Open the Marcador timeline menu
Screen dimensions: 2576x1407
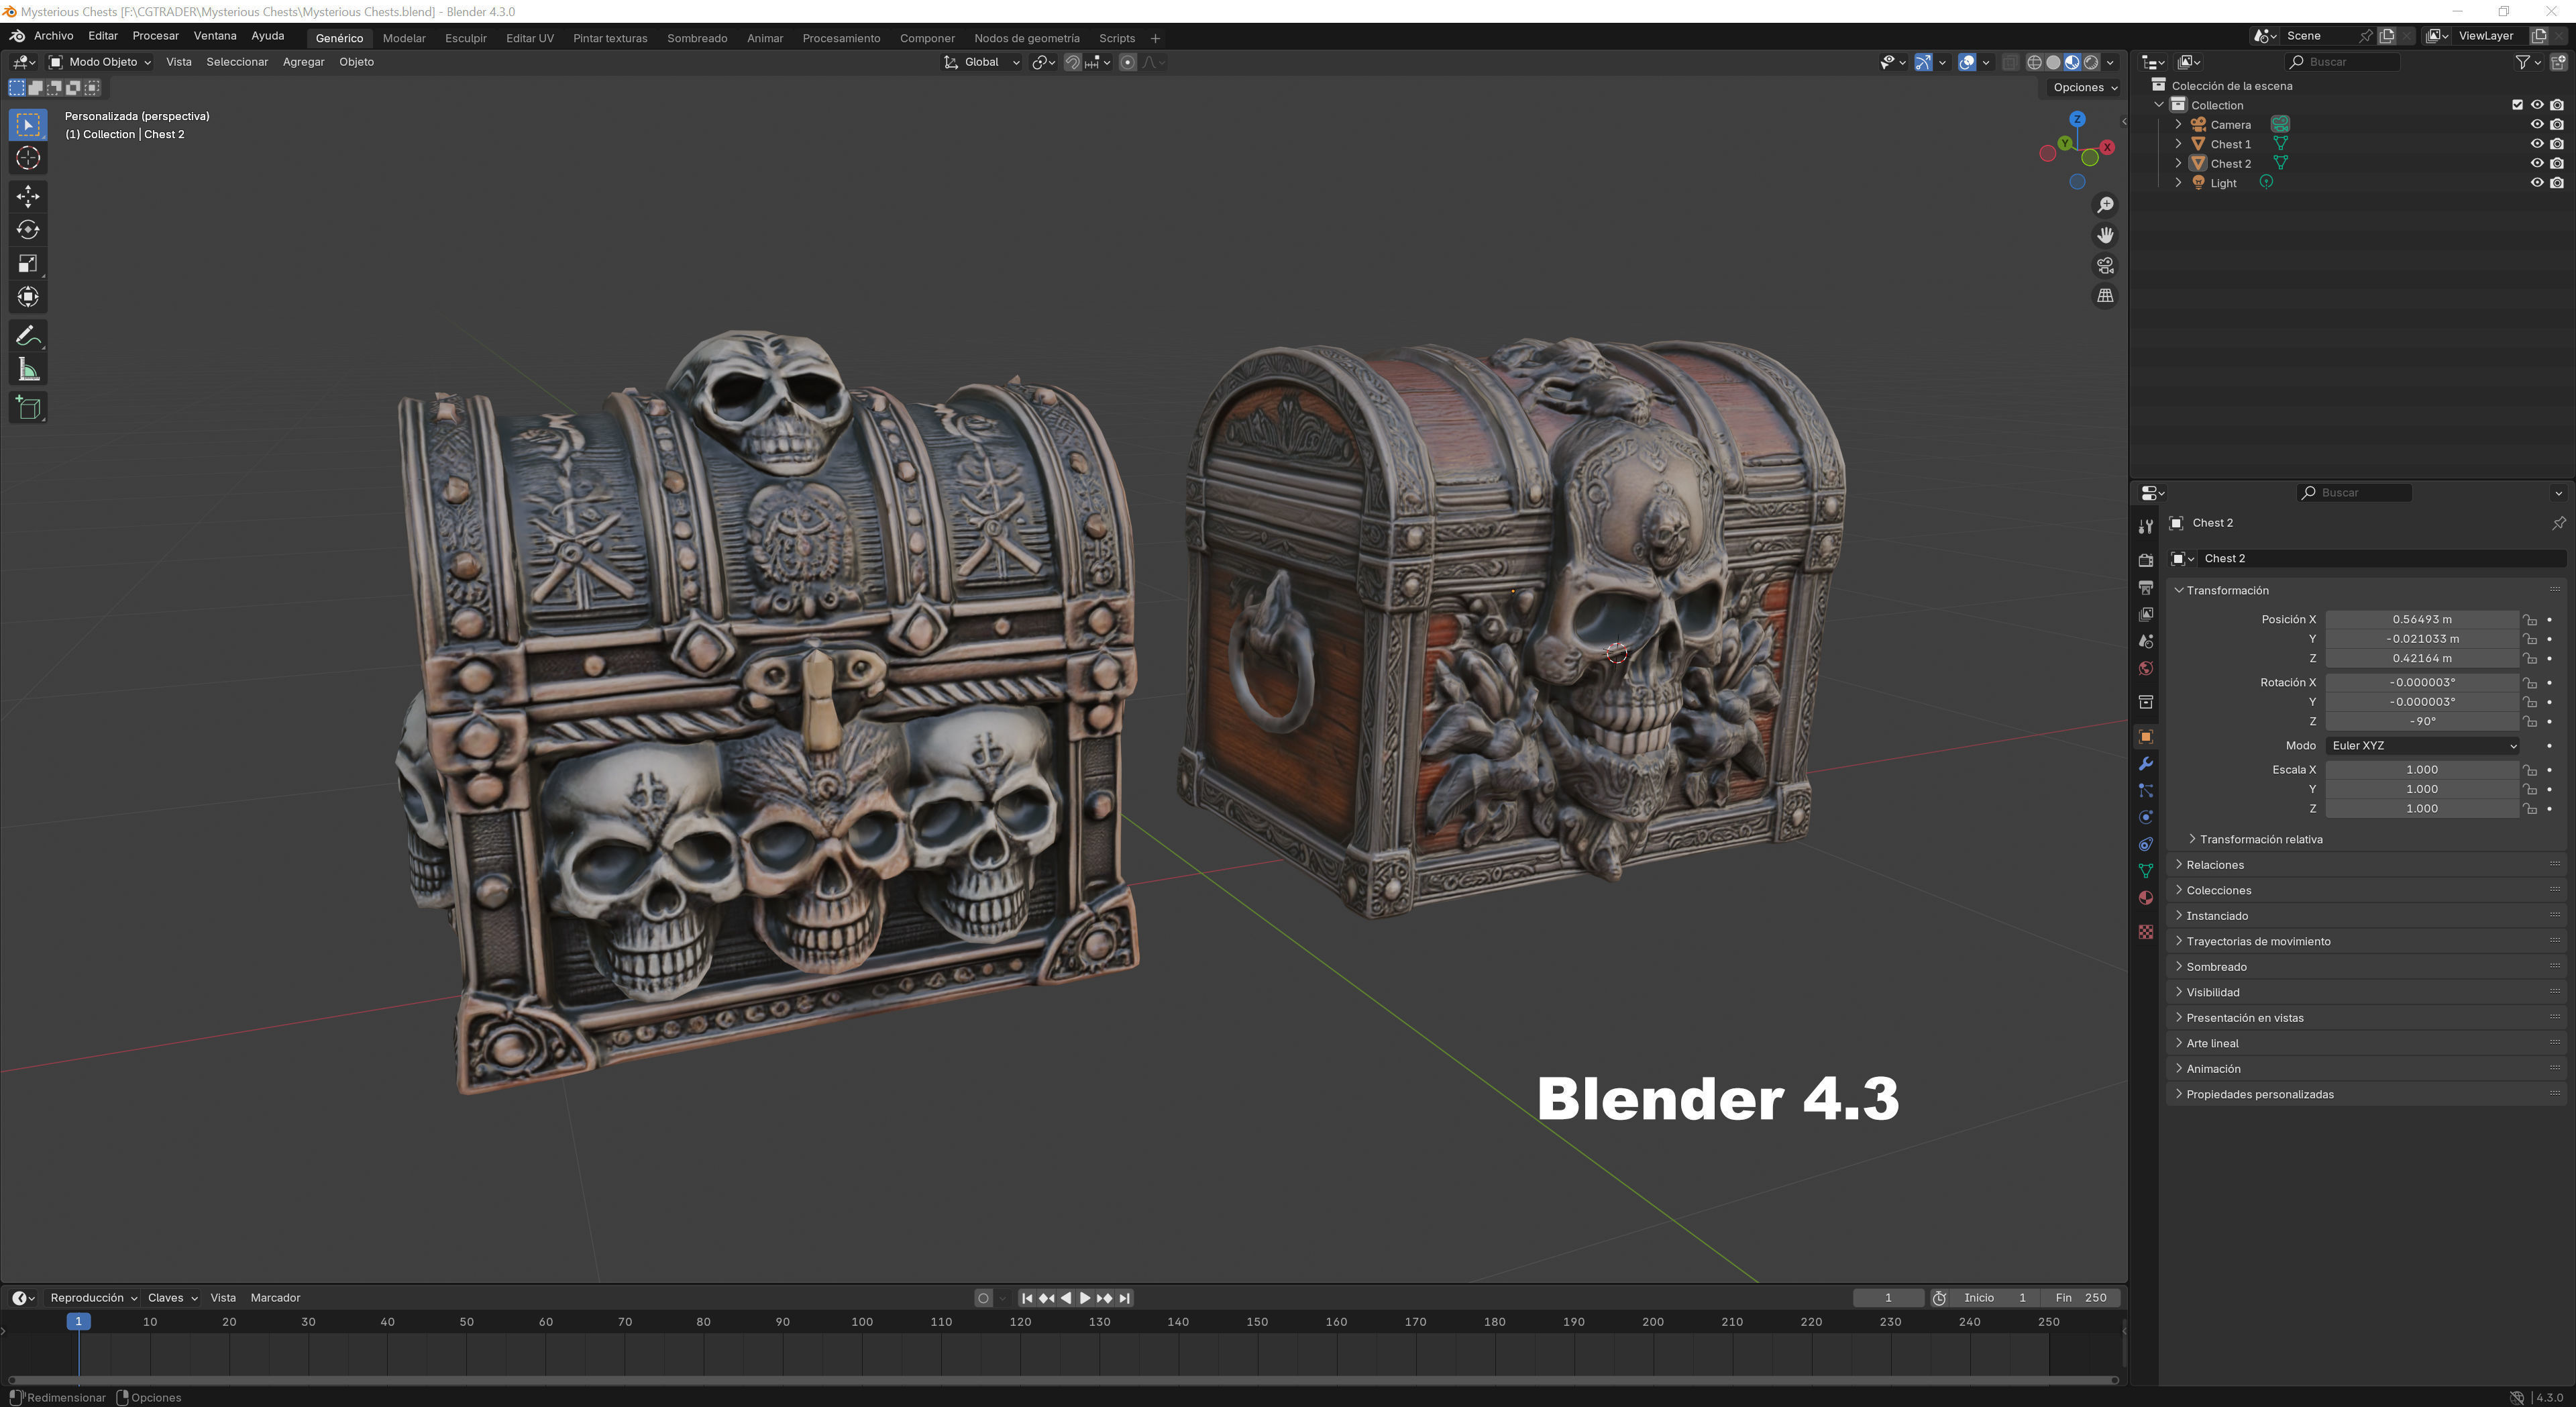pyautogui.click(x=275, y=1298)
